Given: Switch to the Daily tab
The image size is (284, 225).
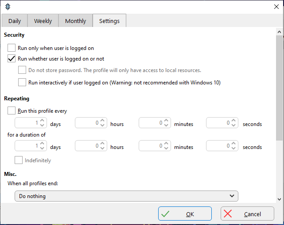Looking at the screenshot, I should tap(15, 21).
